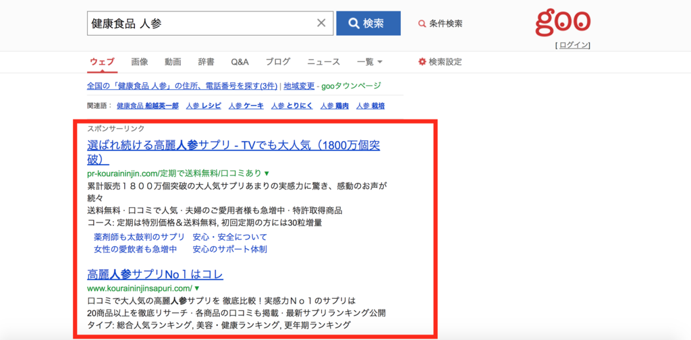The width and height of the screenshot is (691, 340).
Task: Click the 地域変更 link
Action: point(298,86)
